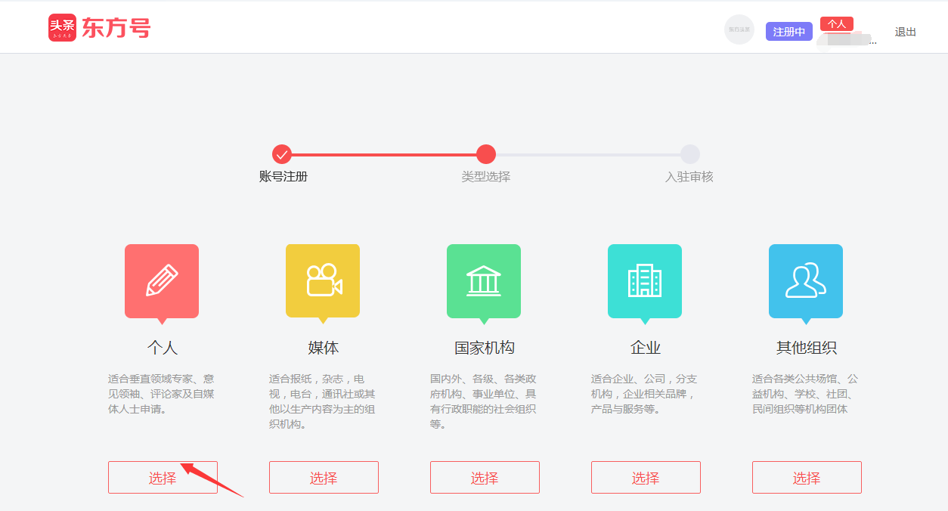Click the 退出 logout link
The image size is (948, 511).
click(x=905, y=32)
